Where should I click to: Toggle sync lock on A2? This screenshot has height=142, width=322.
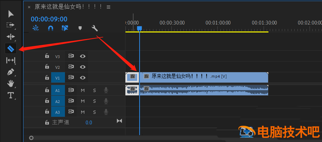71,101
